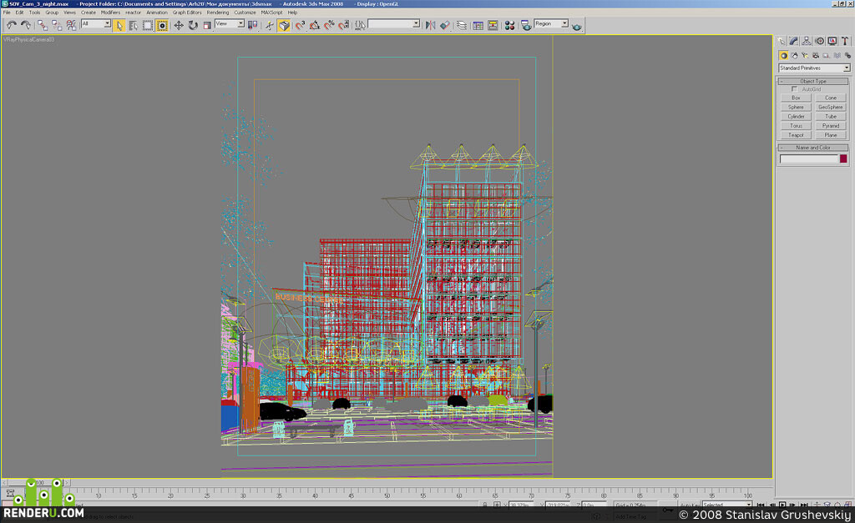Choose the Select and Rotate tool
The height and width of the screenshot is (523, 855).
click(193, 25)
